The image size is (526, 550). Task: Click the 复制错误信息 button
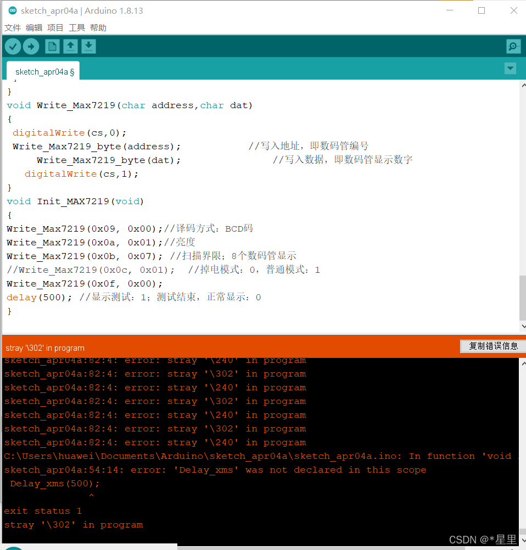(493, 346)
